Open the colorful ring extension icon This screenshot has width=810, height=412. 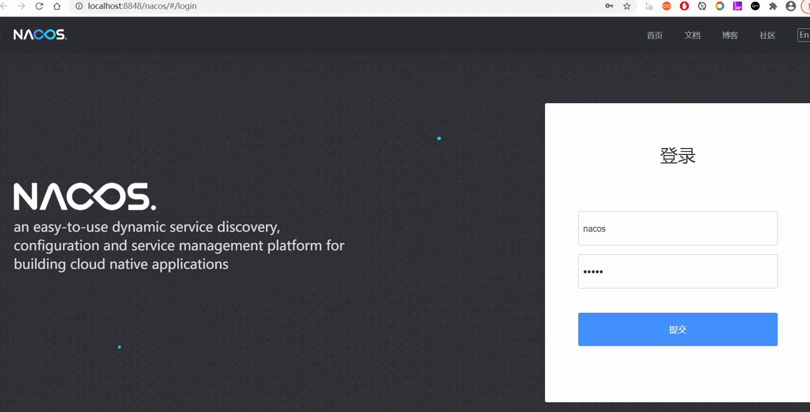coord(720,6)
